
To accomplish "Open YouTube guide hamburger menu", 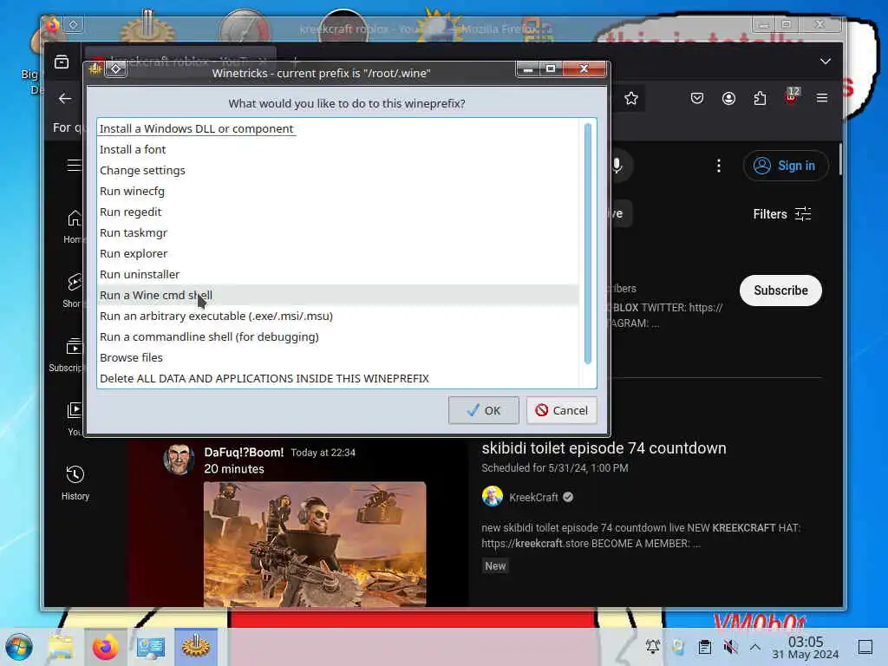I will point(75,165).
